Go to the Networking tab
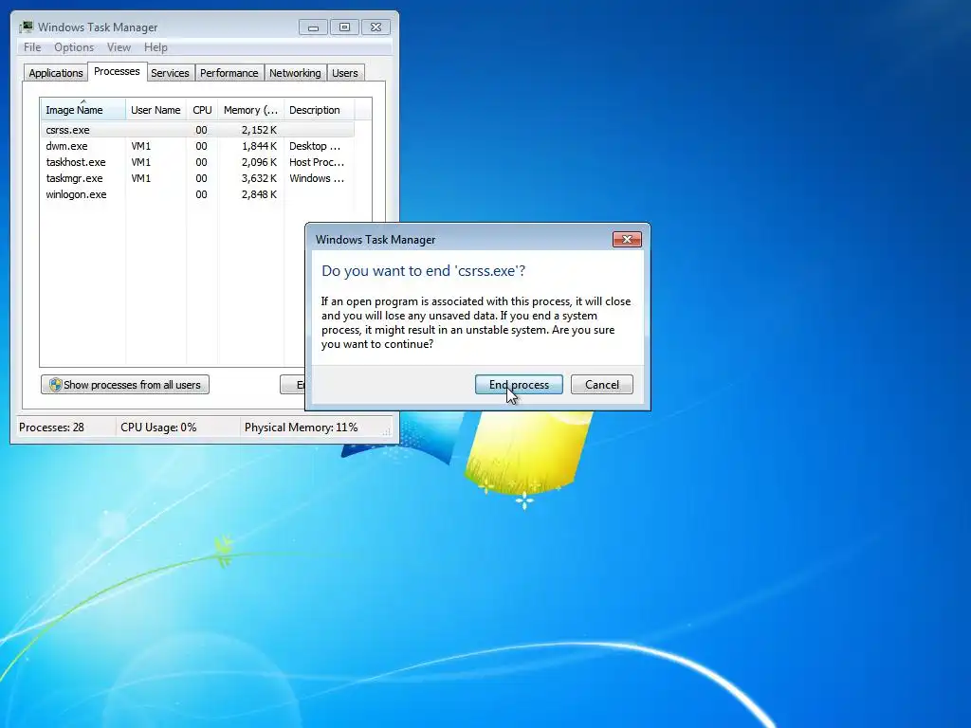 [295, 73]
